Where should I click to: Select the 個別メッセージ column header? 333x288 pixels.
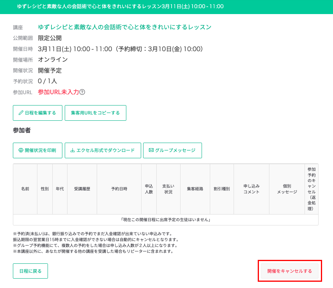click(287, 189)
